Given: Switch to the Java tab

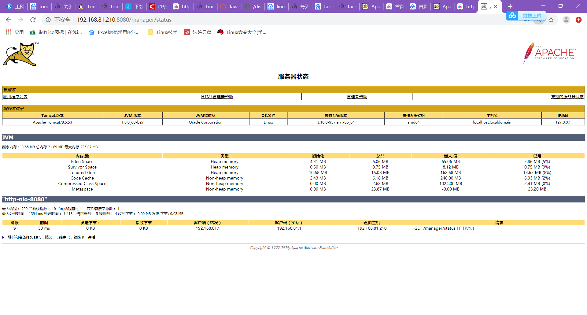Looking at the screenshot, I should [230, 6].
